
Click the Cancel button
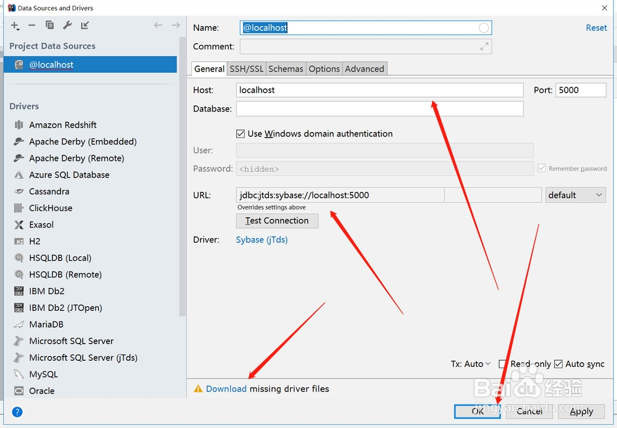529,411
